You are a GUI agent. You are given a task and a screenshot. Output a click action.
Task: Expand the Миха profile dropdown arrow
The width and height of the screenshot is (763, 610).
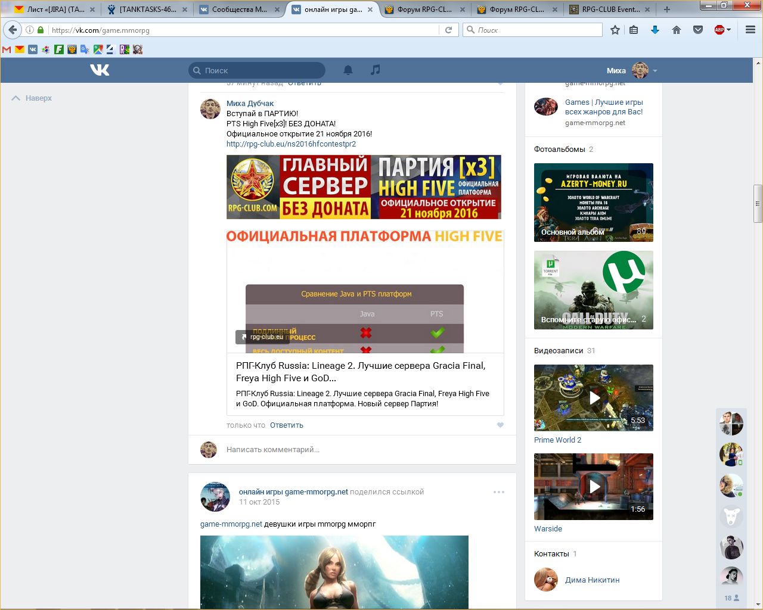[x=655, y=71]
